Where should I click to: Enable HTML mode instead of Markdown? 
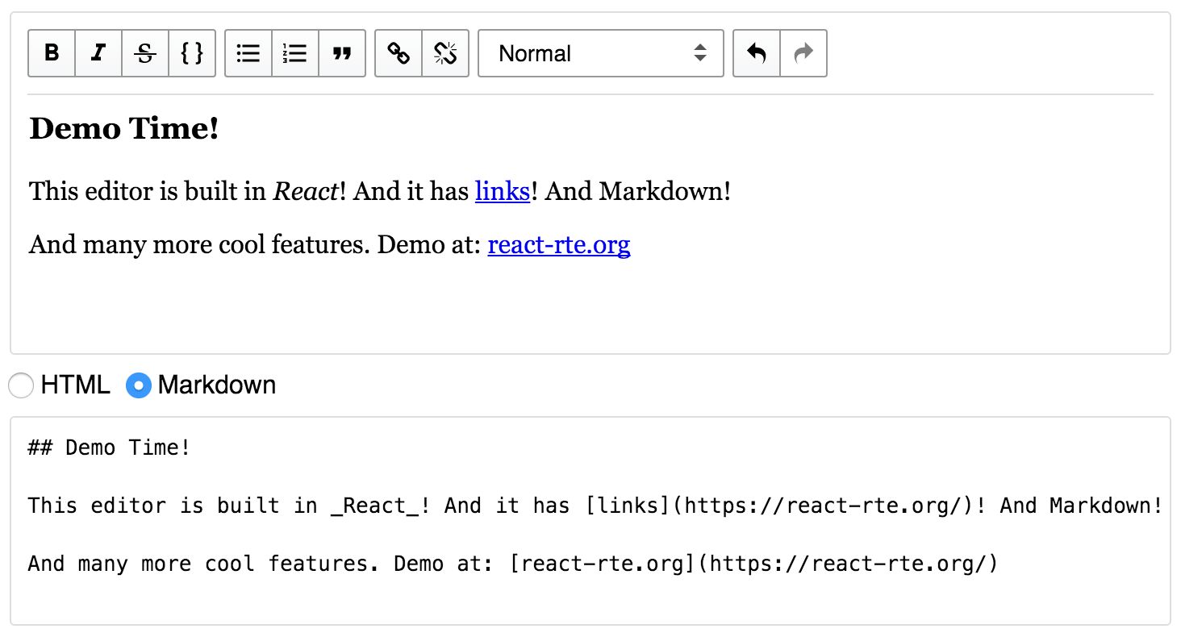point(21,385)
